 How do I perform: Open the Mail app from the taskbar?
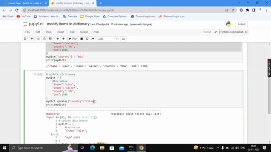[122, 148]
